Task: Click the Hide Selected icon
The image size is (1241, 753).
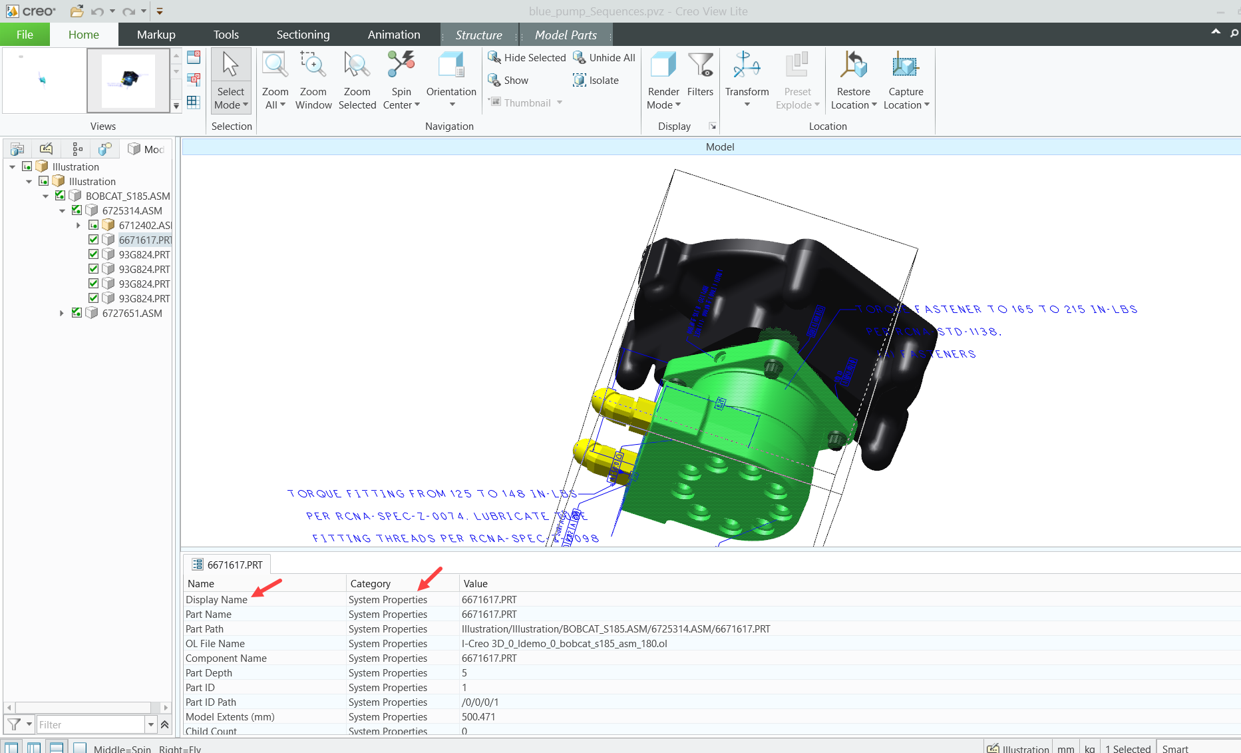Action: pyautogui.click(x=494, y=58)
